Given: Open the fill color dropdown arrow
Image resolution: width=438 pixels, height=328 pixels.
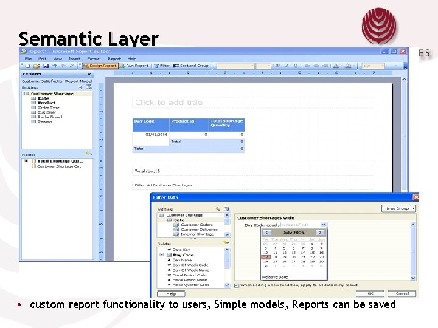Looking at the screenshot, I should tap(354, 66).
